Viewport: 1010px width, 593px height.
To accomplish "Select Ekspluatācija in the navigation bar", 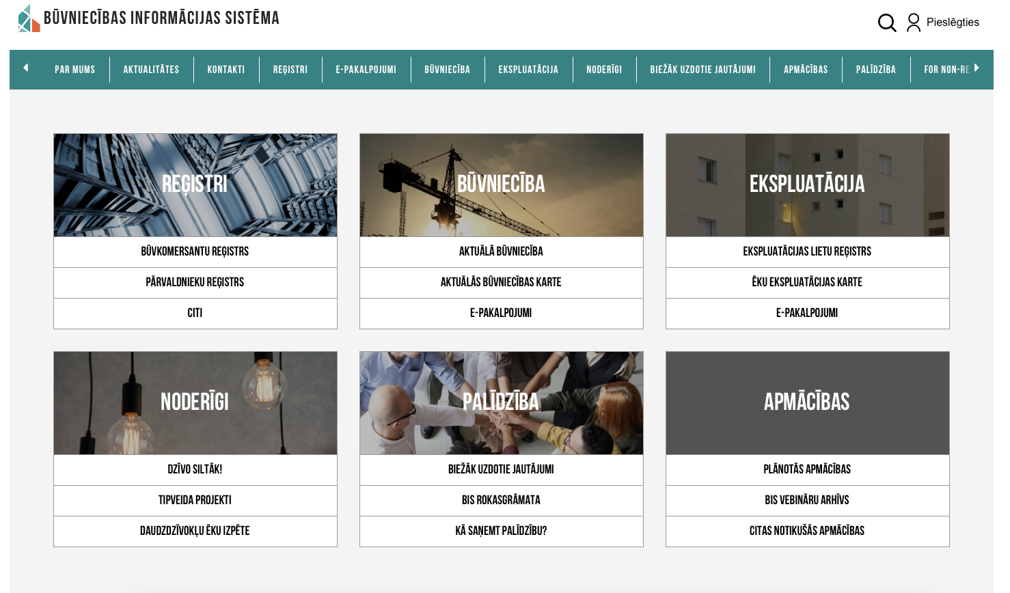I will coord(528,70).
